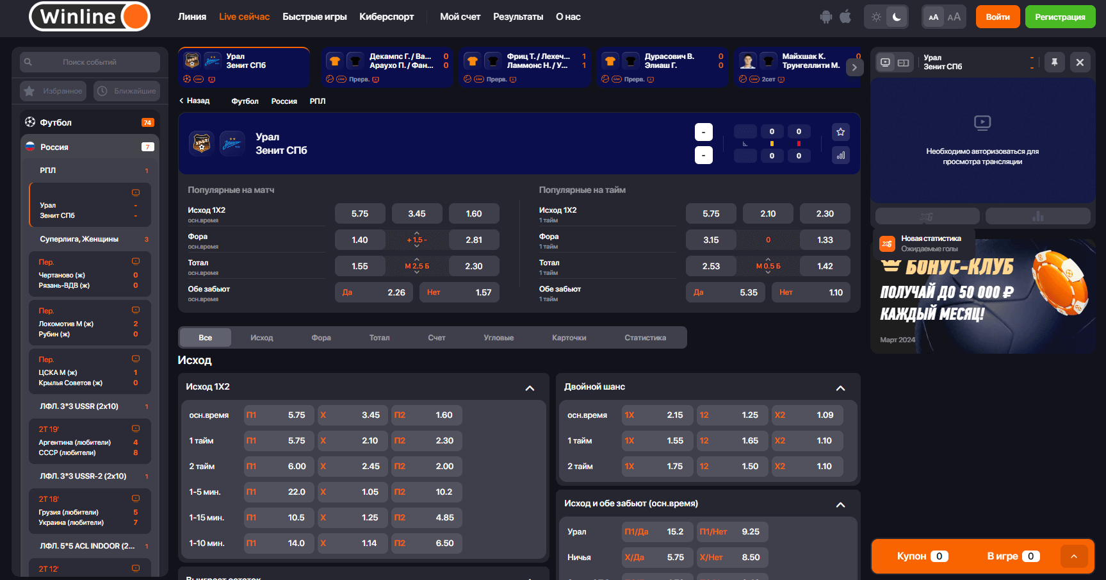The width and height of the screenshot is (1106, 580).
Task: Increase Фора handicap value for match
Action: [x=417, y=233]
